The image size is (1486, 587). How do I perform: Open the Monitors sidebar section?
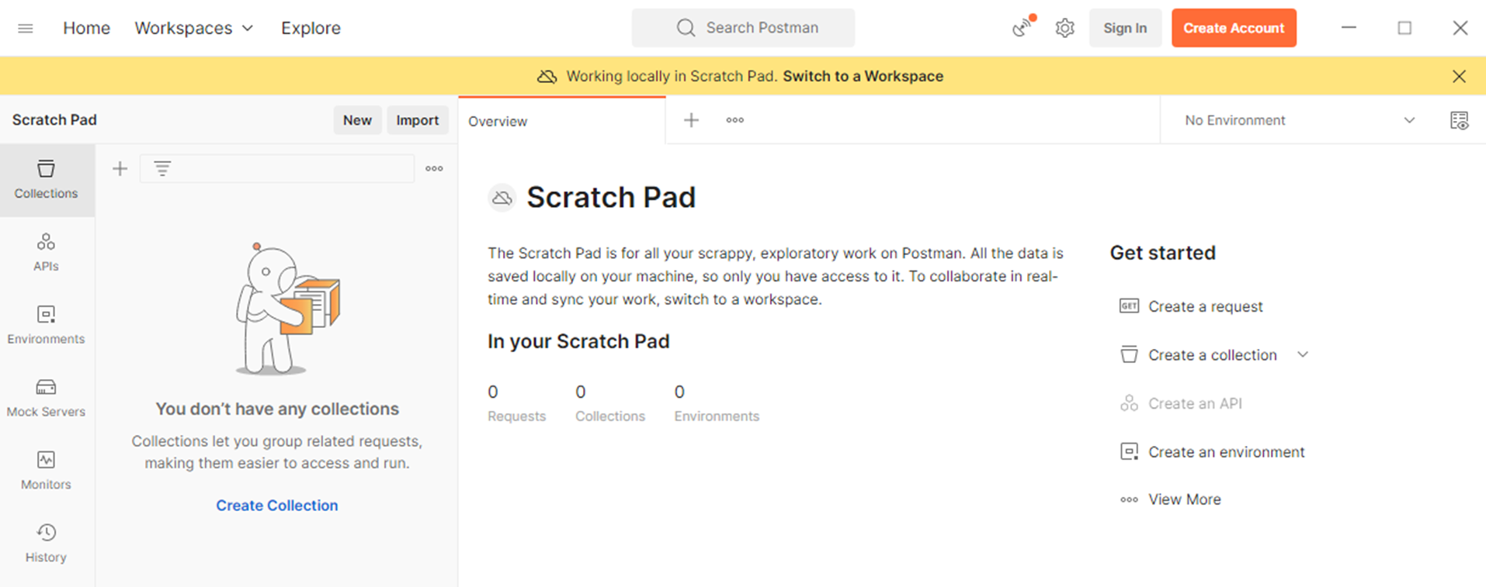[x=46, y=471]
